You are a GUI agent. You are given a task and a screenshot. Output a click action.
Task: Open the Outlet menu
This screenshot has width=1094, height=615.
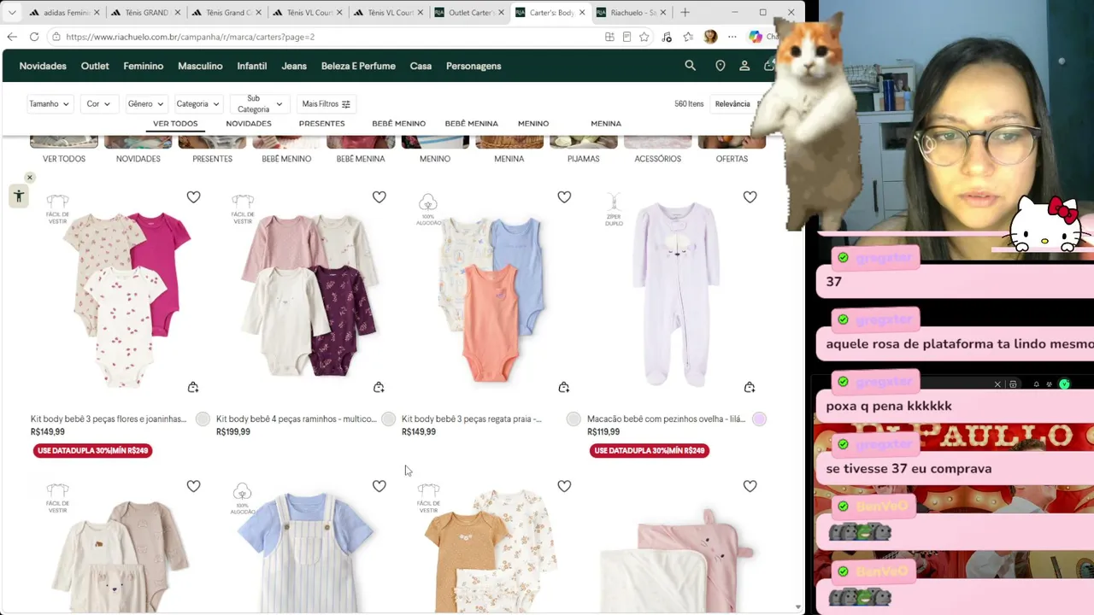(x=95, y=66)
